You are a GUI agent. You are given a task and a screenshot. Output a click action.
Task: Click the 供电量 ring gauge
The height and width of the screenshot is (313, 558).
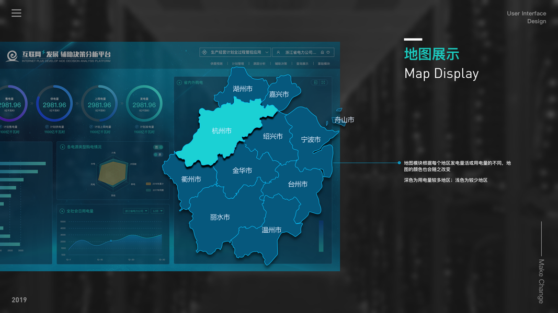(x=54, y=104)
